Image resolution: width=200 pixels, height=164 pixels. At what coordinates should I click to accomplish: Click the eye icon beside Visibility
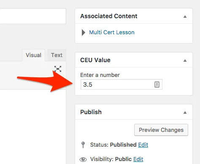click(83, 159)
